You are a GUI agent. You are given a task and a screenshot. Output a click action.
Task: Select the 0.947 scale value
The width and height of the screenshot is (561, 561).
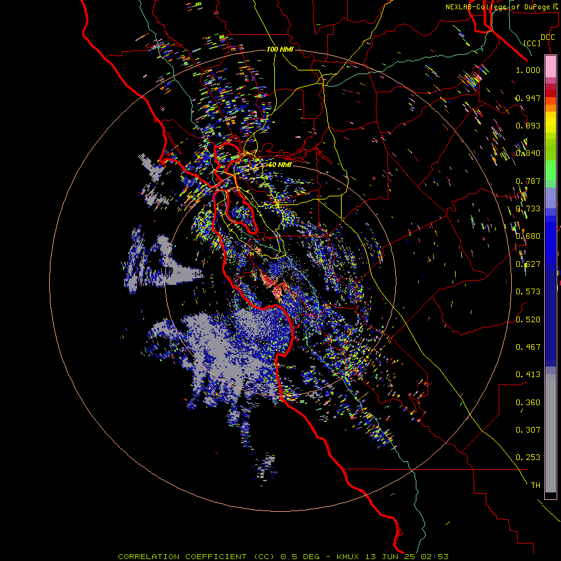click(x=528, y=98)
